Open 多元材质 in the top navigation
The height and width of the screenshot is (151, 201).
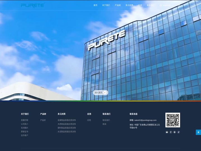pyautogui.click(x=129, y=5)
